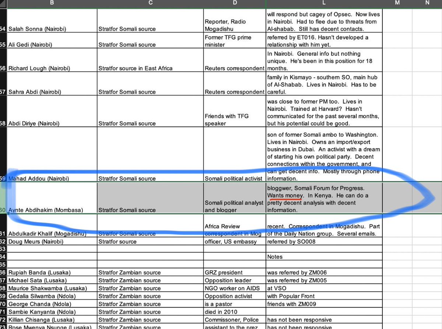Click cell Reporter, Radio Mogadishu
Viewport: 442px width, 329px height.
235,21
